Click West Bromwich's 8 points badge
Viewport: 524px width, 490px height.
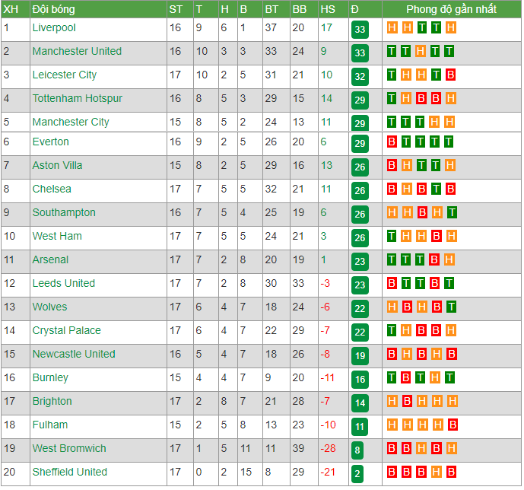click(357, 450)
